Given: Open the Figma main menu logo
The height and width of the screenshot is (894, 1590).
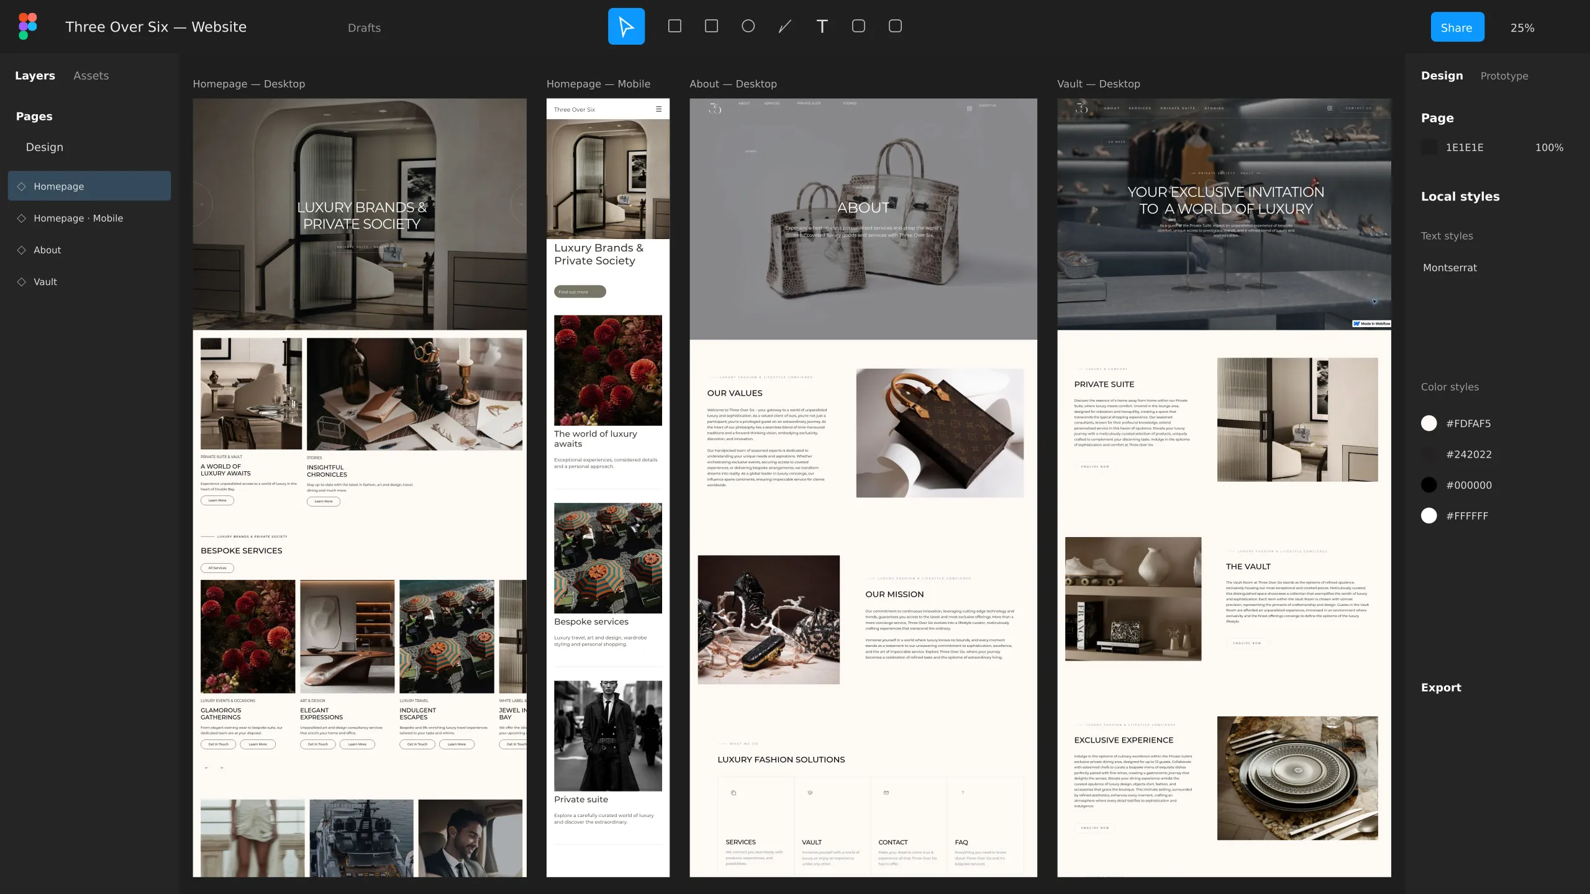Looking at the screenshot, I should 27,27.
